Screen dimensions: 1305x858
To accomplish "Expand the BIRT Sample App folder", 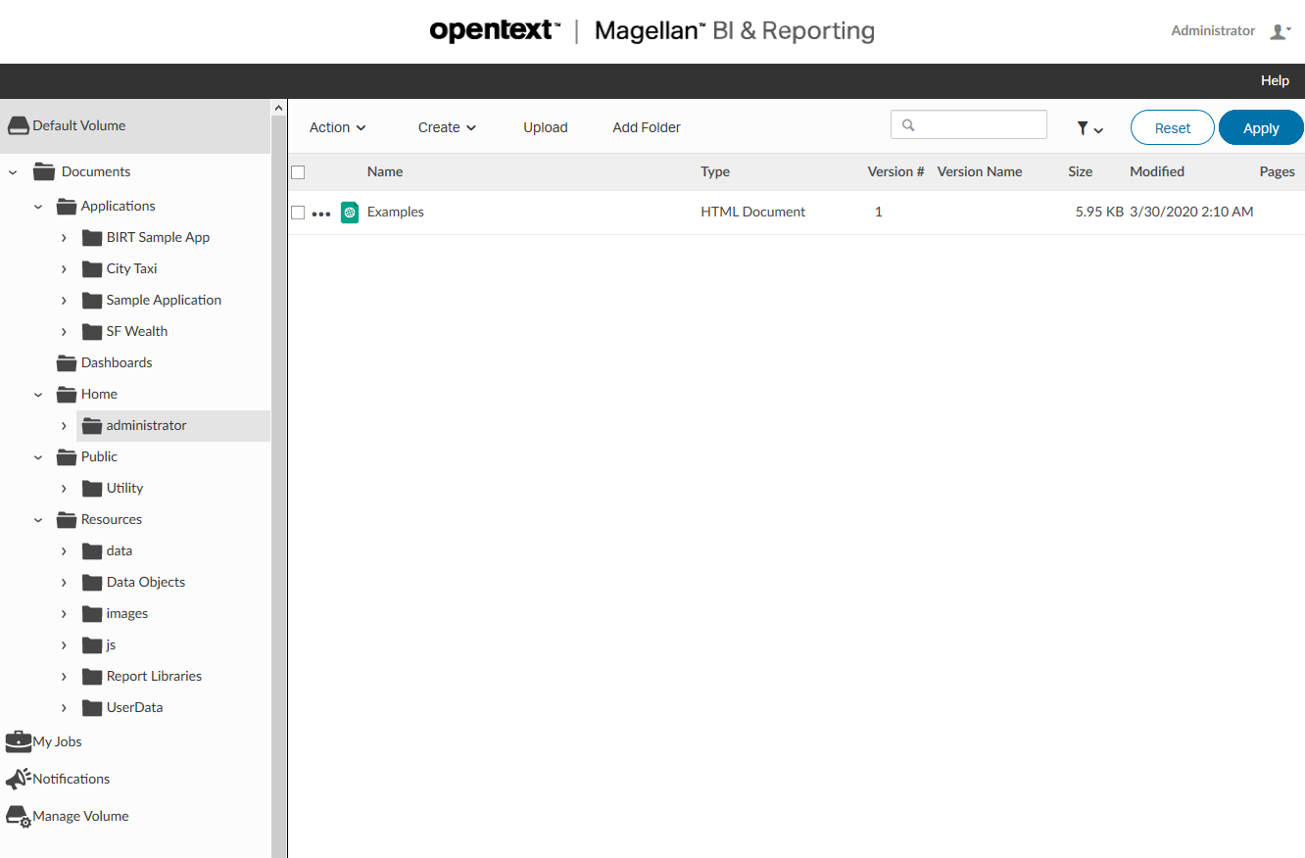I will (x=64, y=238).
